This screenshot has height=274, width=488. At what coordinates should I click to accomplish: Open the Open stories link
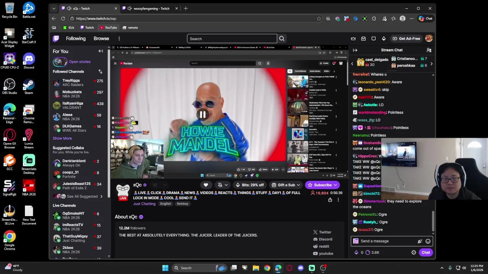(80, 62)
